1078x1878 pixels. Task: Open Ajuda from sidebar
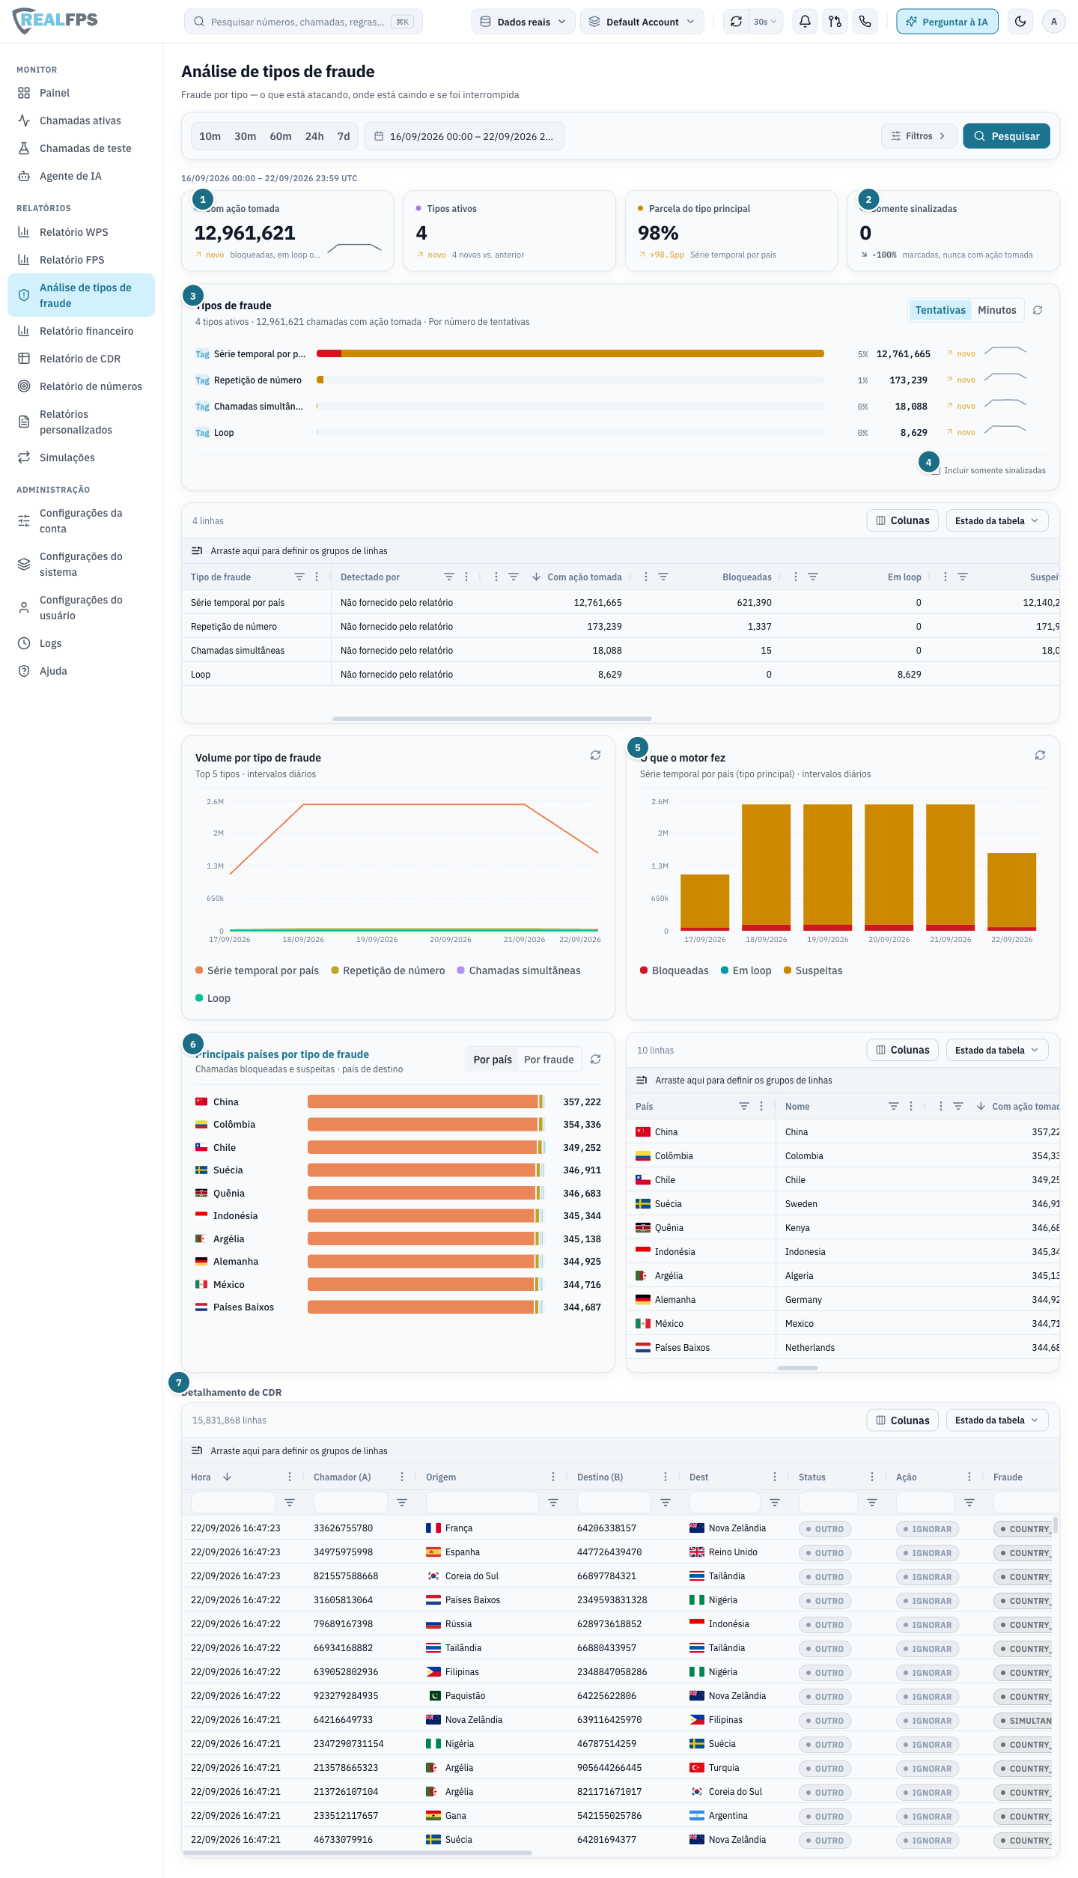tap(81, 671)
